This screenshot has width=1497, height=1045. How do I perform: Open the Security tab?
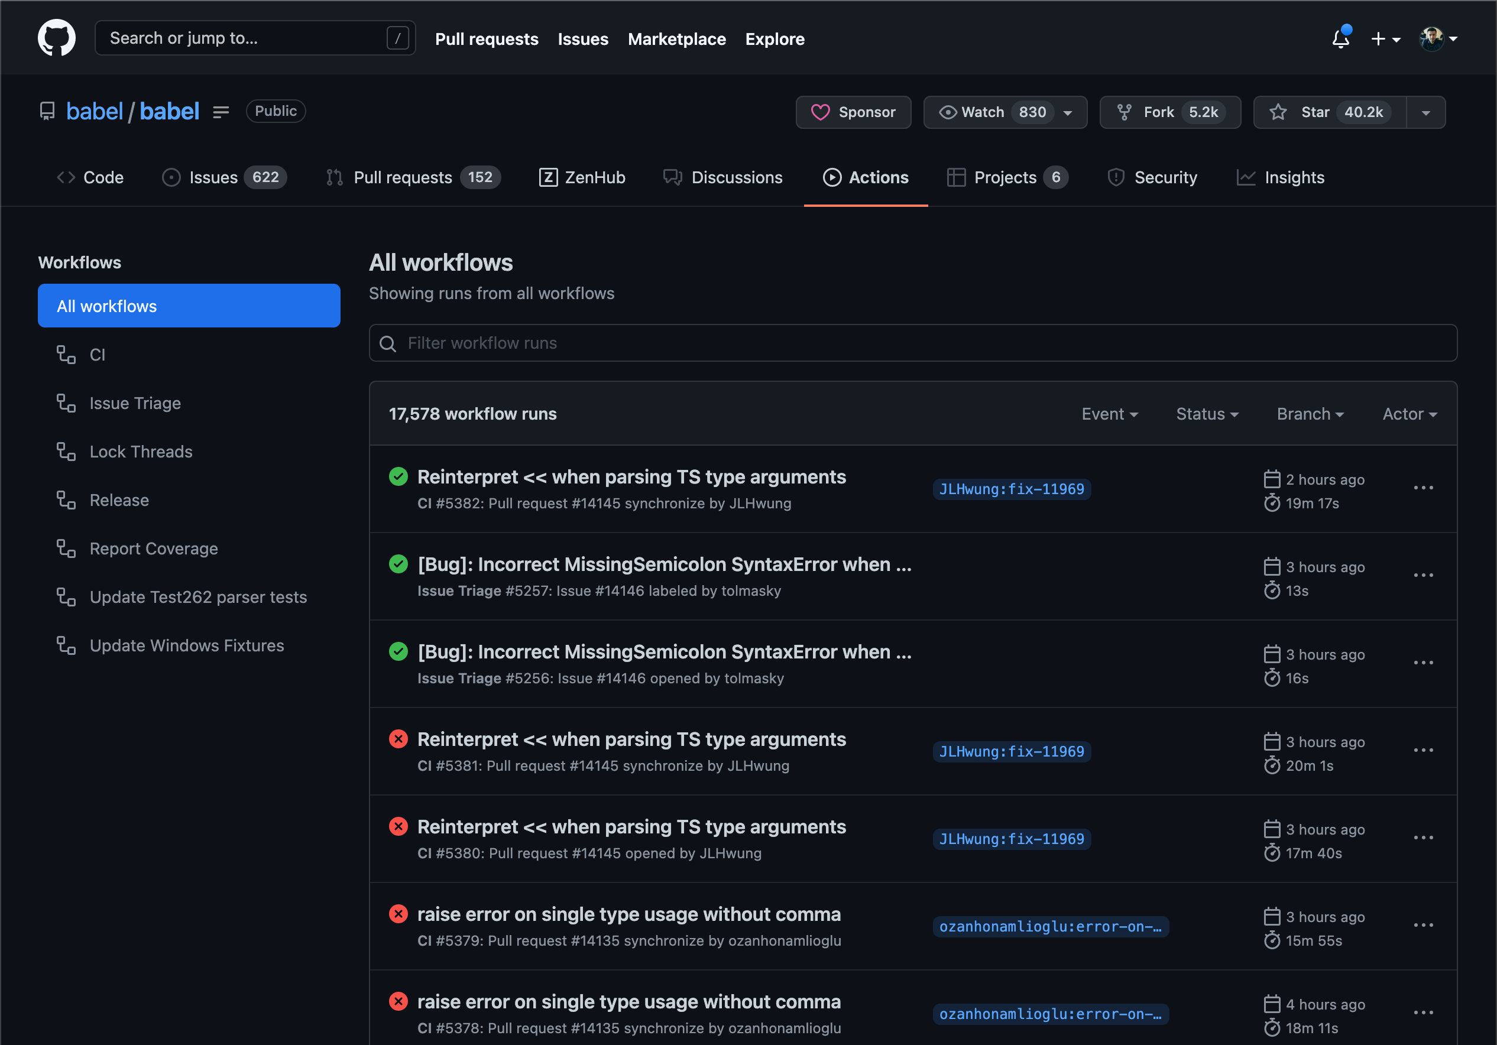pos(1153,177)
